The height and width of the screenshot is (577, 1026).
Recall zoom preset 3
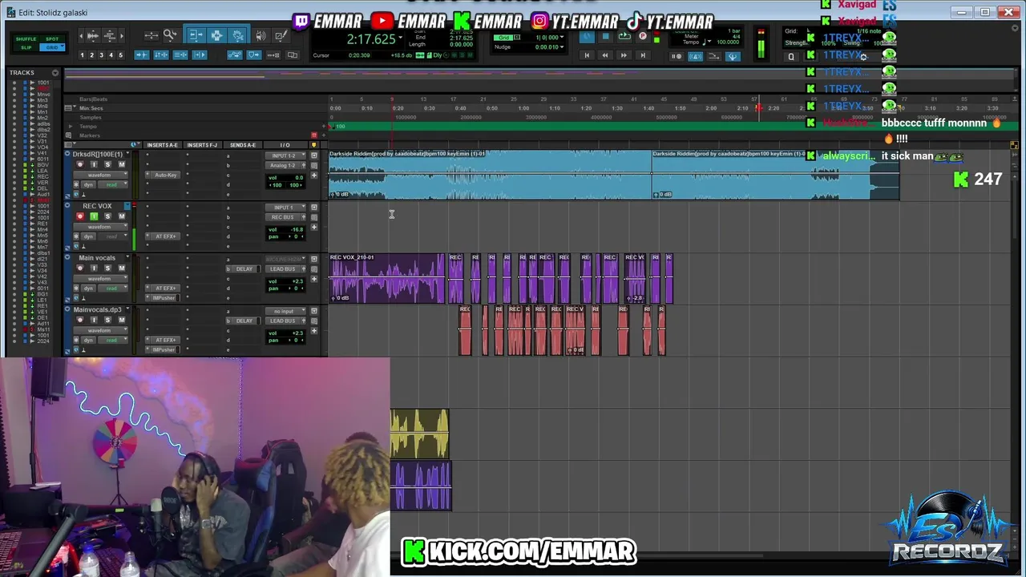[101, 55]
